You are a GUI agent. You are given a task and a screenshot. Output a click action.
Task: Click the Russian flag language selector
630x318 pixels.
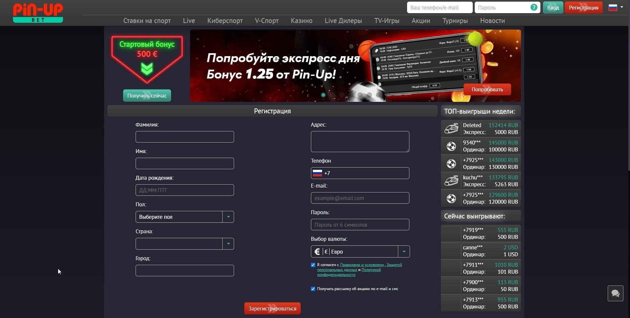click(x=616, y=7)
